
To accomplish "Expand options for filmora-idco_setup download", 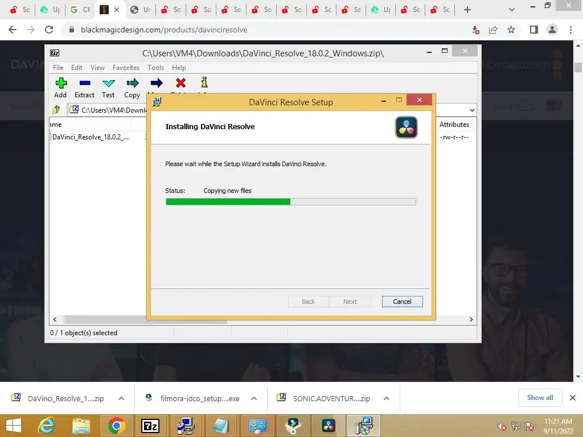I will pos(254,398).
